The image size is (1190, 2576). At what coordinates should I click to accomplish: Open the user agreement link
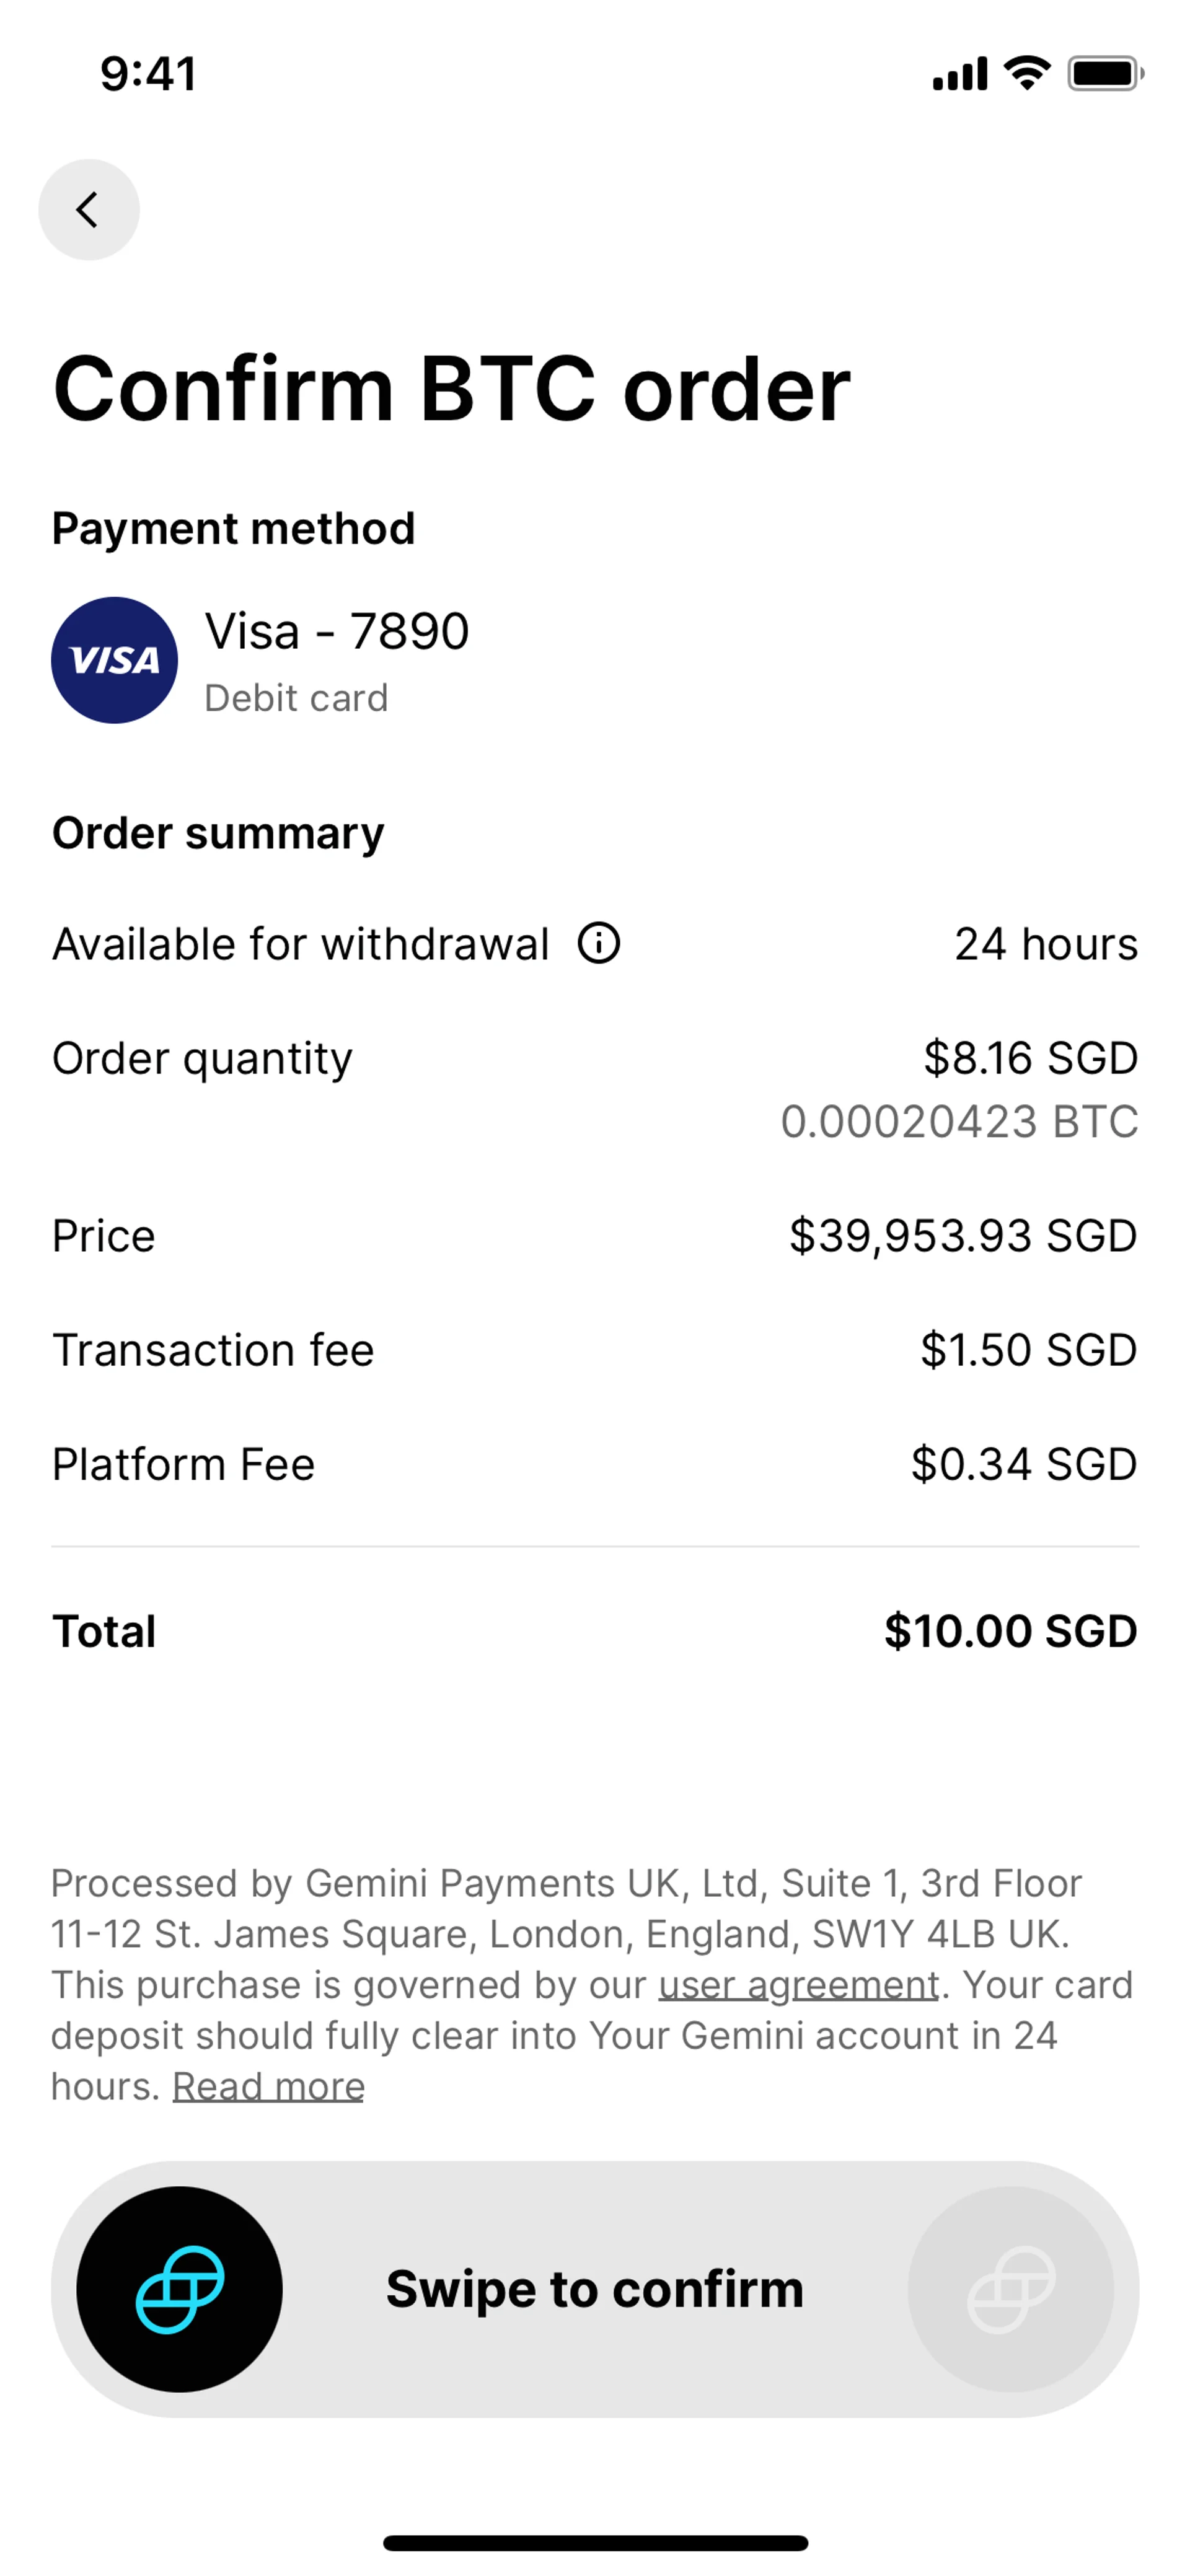click(799, 1985)
